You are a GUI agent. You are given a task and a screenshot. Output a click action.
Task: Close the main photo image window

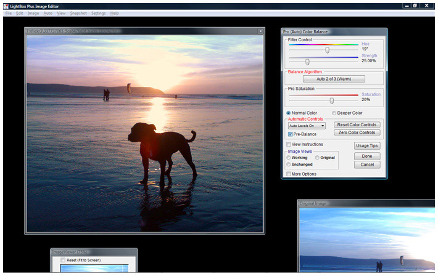(260, 31)
